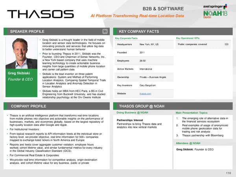236x177 pixels.
Task: Click the Headquarters row in corporate facts
Action: tap(143, 44)
